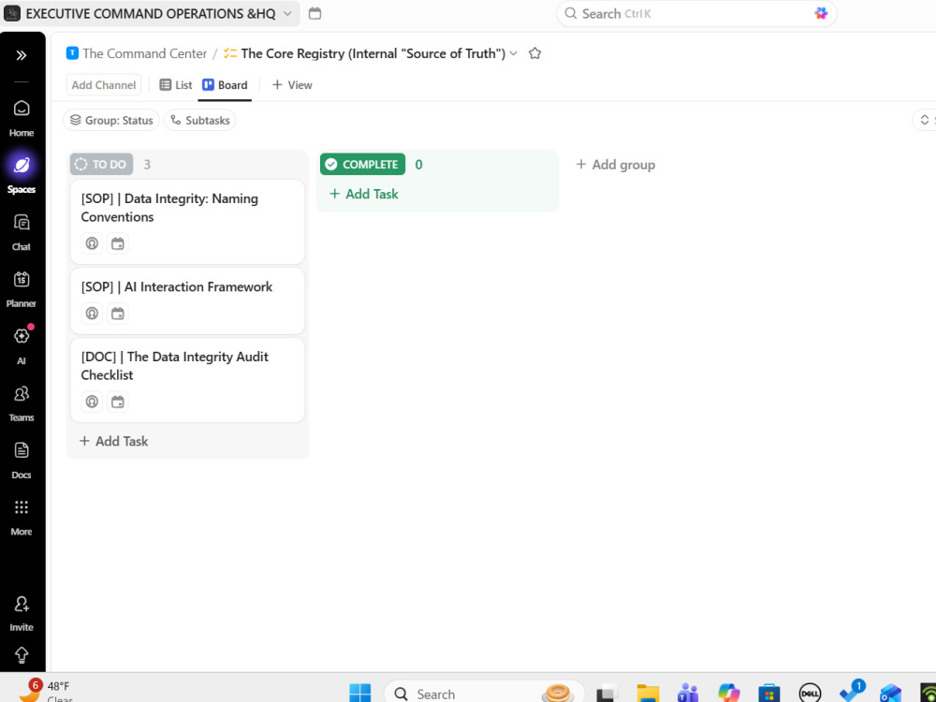Add Task in the TO DO column

pyautogui.click(x=113, y=441)
